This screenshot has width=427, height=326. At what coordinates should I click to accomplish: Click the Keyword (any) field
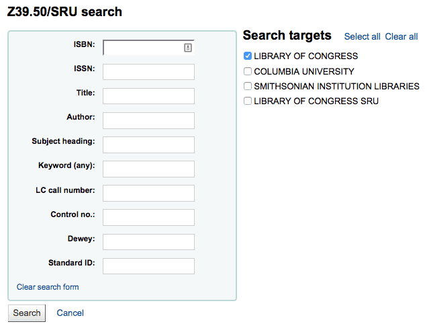click(x=148, y=169)
